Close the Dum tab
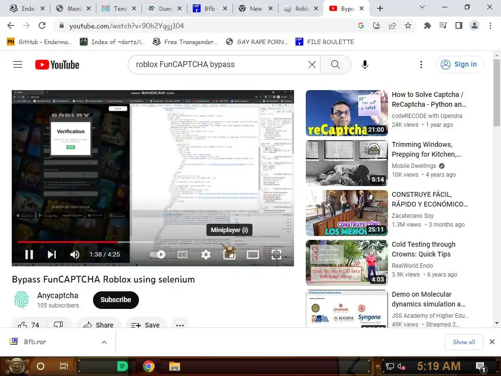The height and width of the screenshot is (376, 501). 180,9
